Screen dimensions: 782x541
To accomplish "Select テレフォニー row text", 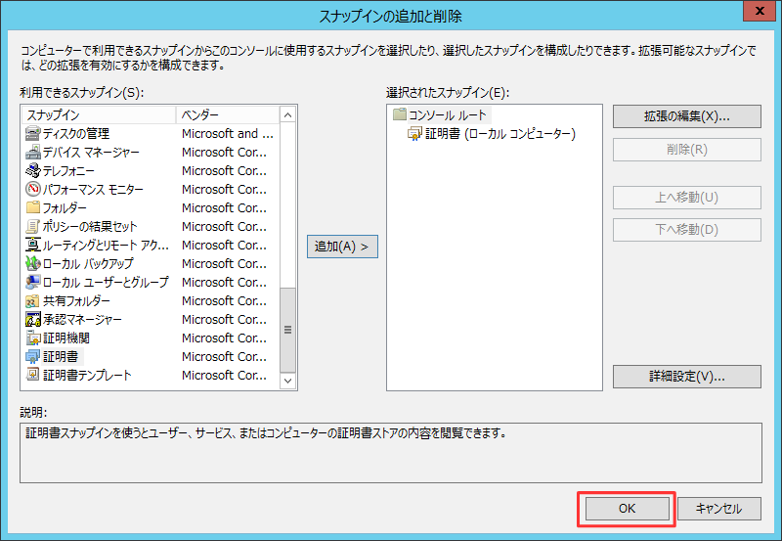I will pyautogui.click(x=68, y=170).
